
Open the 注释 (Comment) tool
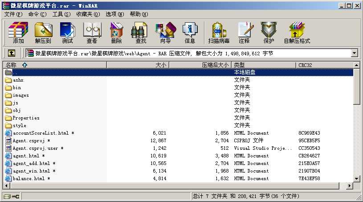click(x=245, y=33)
